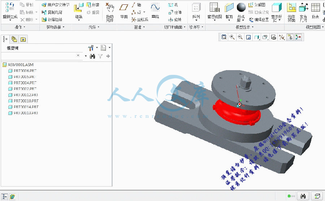Click Edit Position (编辑位置)
The width and height of the screenshot is (325, 201).
tap(259, 20)
